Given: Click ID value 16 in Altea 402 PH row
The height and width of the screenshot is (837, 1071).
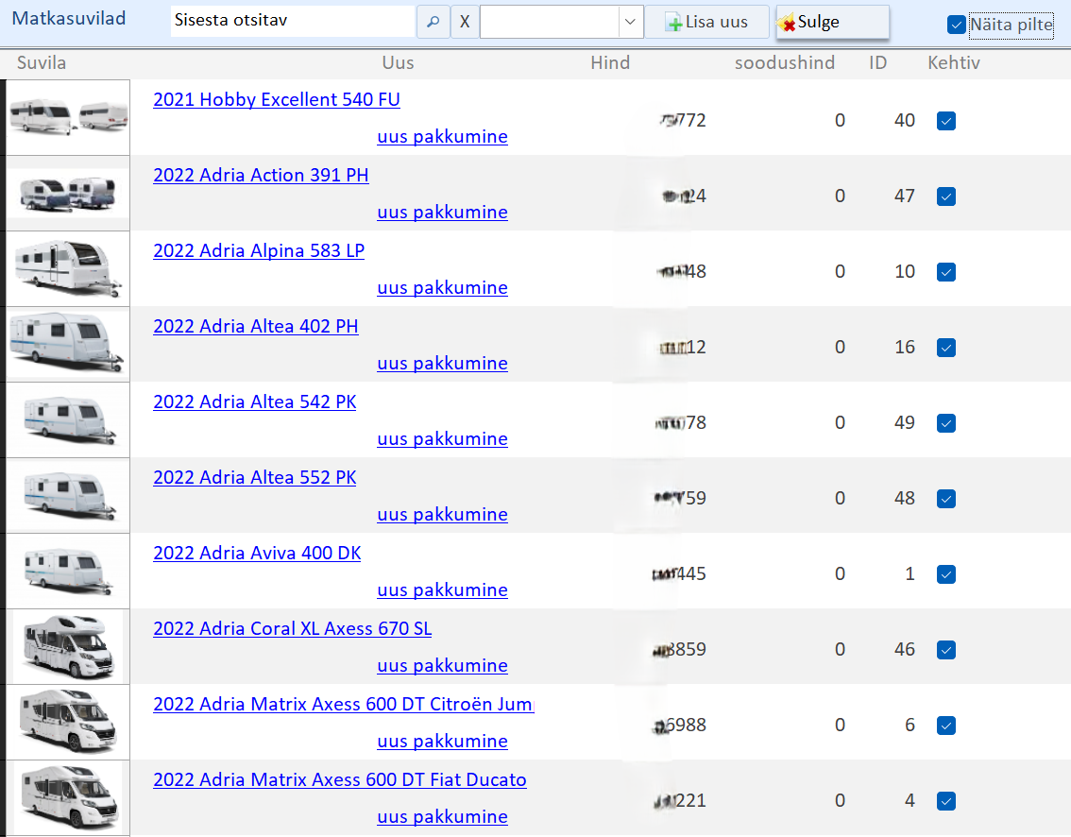Looking at the screenshot, I should pos(905,348).
